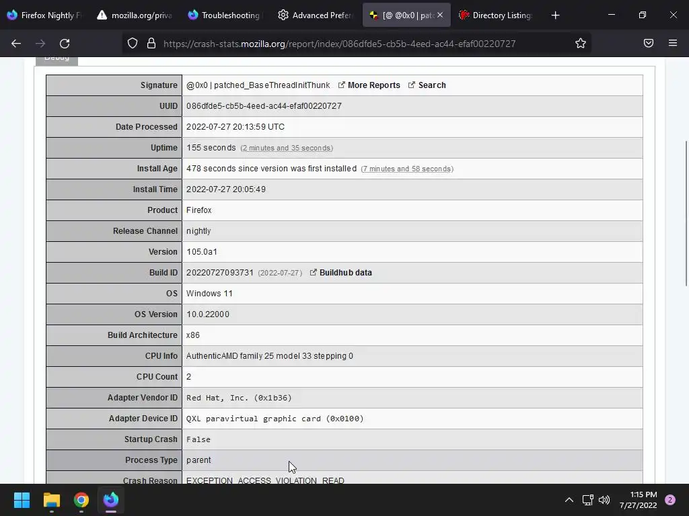Click Build ID value 20220727093731
The width and height of the screenshot is (689, 516).
220,273
